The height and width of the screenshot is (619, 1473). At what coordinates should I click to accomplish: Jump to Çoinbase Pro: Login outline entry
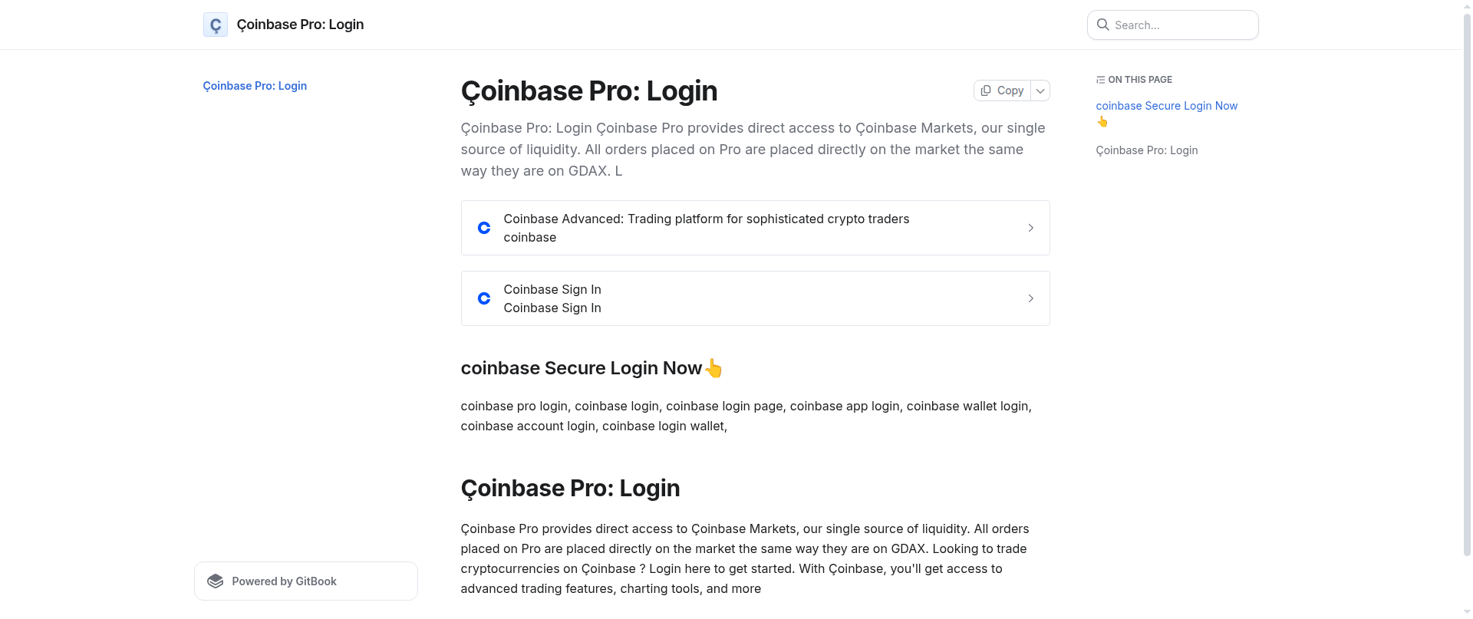(1146, 150)
